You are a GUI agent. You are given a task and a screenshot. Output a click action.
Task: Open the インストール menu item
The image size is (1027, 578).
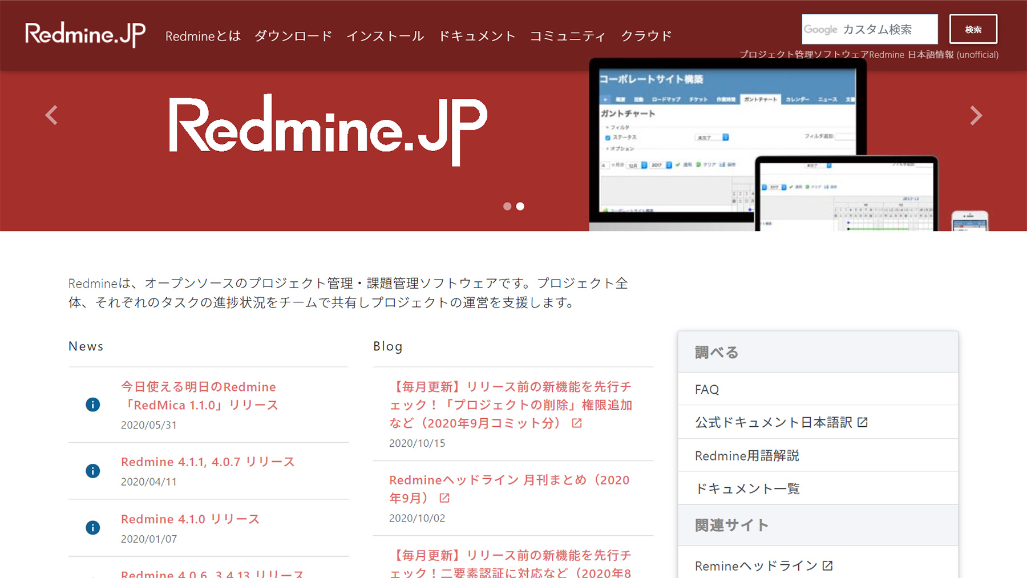385,36
